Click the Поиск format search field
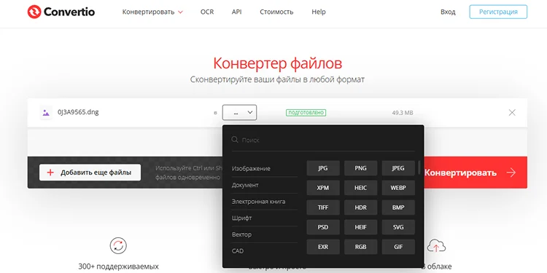This screenshot has height=273, width=547. [x=323, y=140]
